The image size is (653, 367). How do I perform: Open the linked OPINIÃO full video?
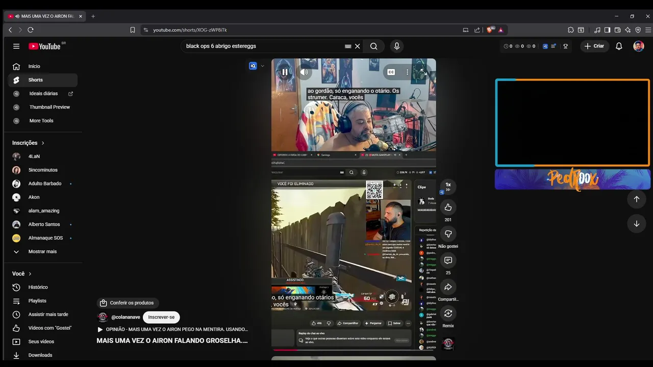pyautogui.click(x=172, y=329)
